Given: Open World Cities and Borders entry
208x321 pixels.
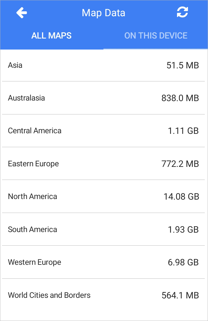Looking at the screenshot, I should [x=103, y=295].
